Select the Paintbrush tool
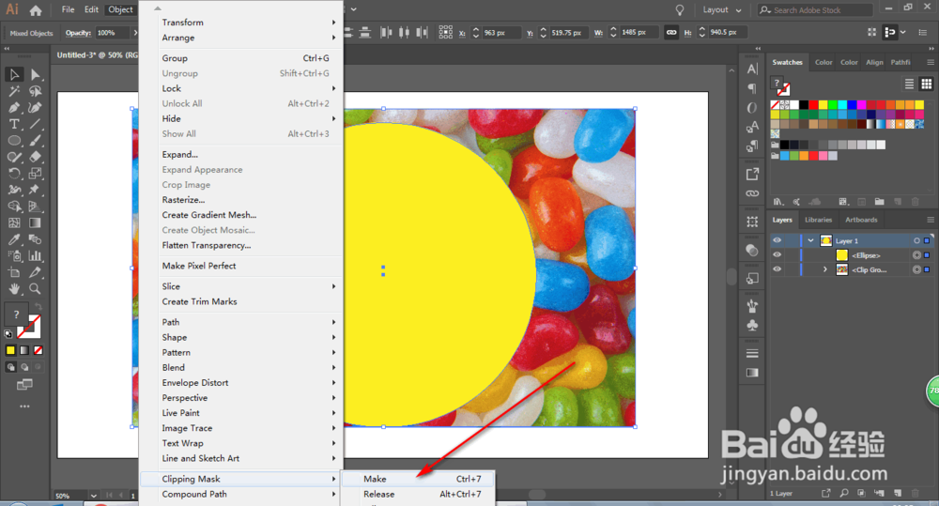 click(36, 141)
